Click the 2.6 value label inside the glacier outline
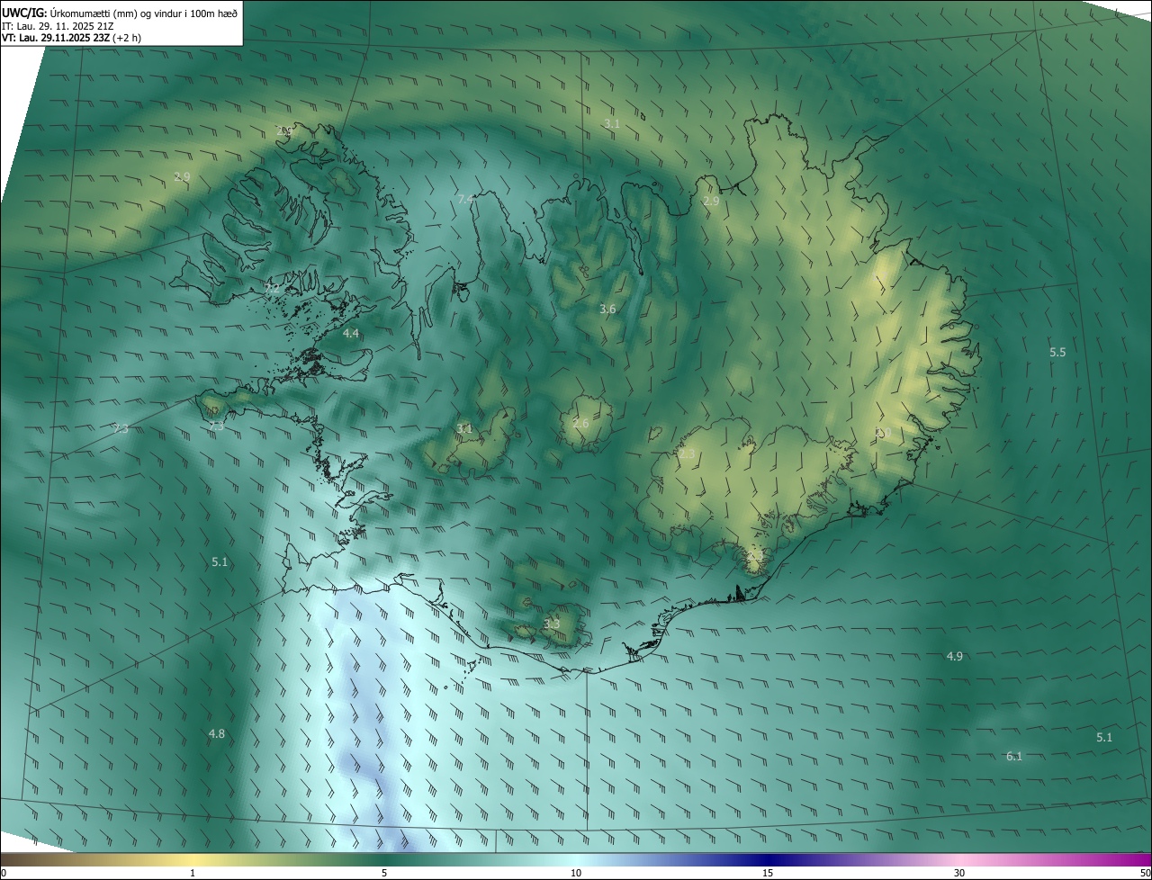 pyautogui.click(x=580, y=423)
